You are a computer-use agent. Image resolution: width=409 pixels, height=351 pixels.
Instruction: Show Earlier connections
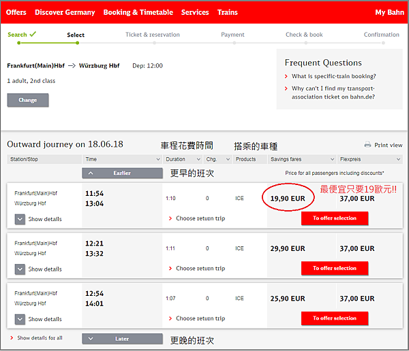[122, 173]
